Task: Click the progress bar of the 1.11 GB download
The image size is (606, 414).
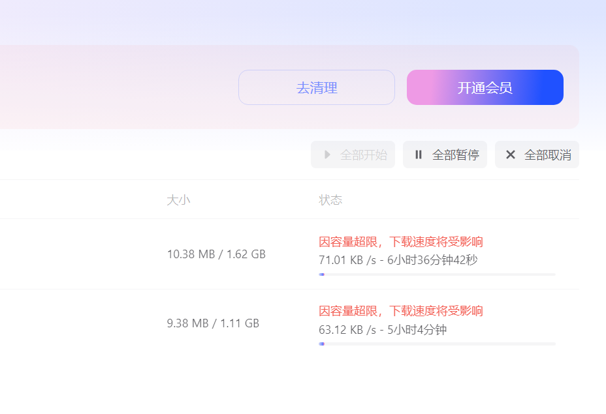Action: tap(437, 344)
